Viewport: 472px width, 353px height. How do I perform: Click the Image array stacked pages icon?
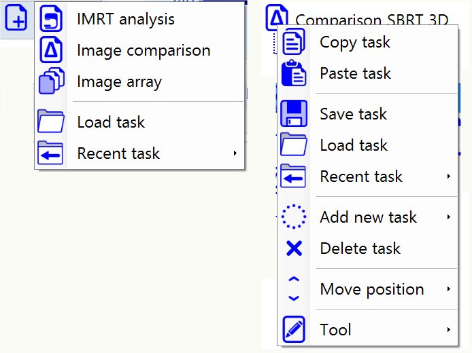click(x=52, y=81)
